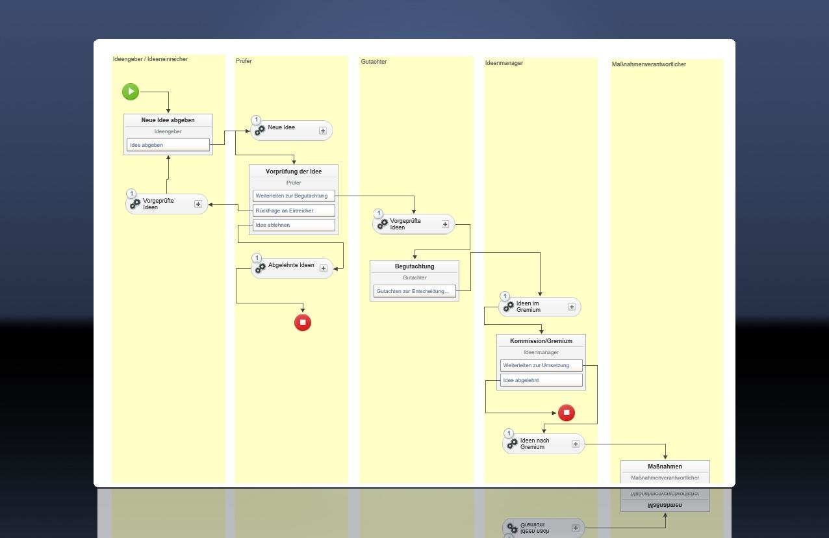This screenshot has height=538, width=829.
Task: Click the gears icon of Neue Idee
Action: point(260,131)
